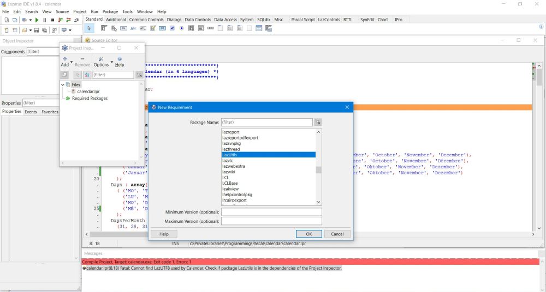Pick TActionList component from Standard palette
Viewport: 546px width, 292px height.
tap(269, 28)
